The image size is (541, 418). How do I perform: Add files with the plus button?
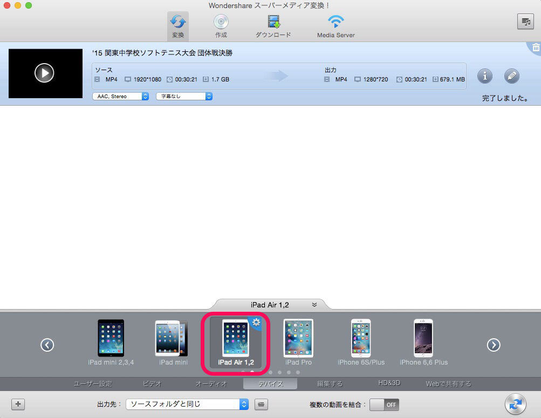(x=18, y=404)
